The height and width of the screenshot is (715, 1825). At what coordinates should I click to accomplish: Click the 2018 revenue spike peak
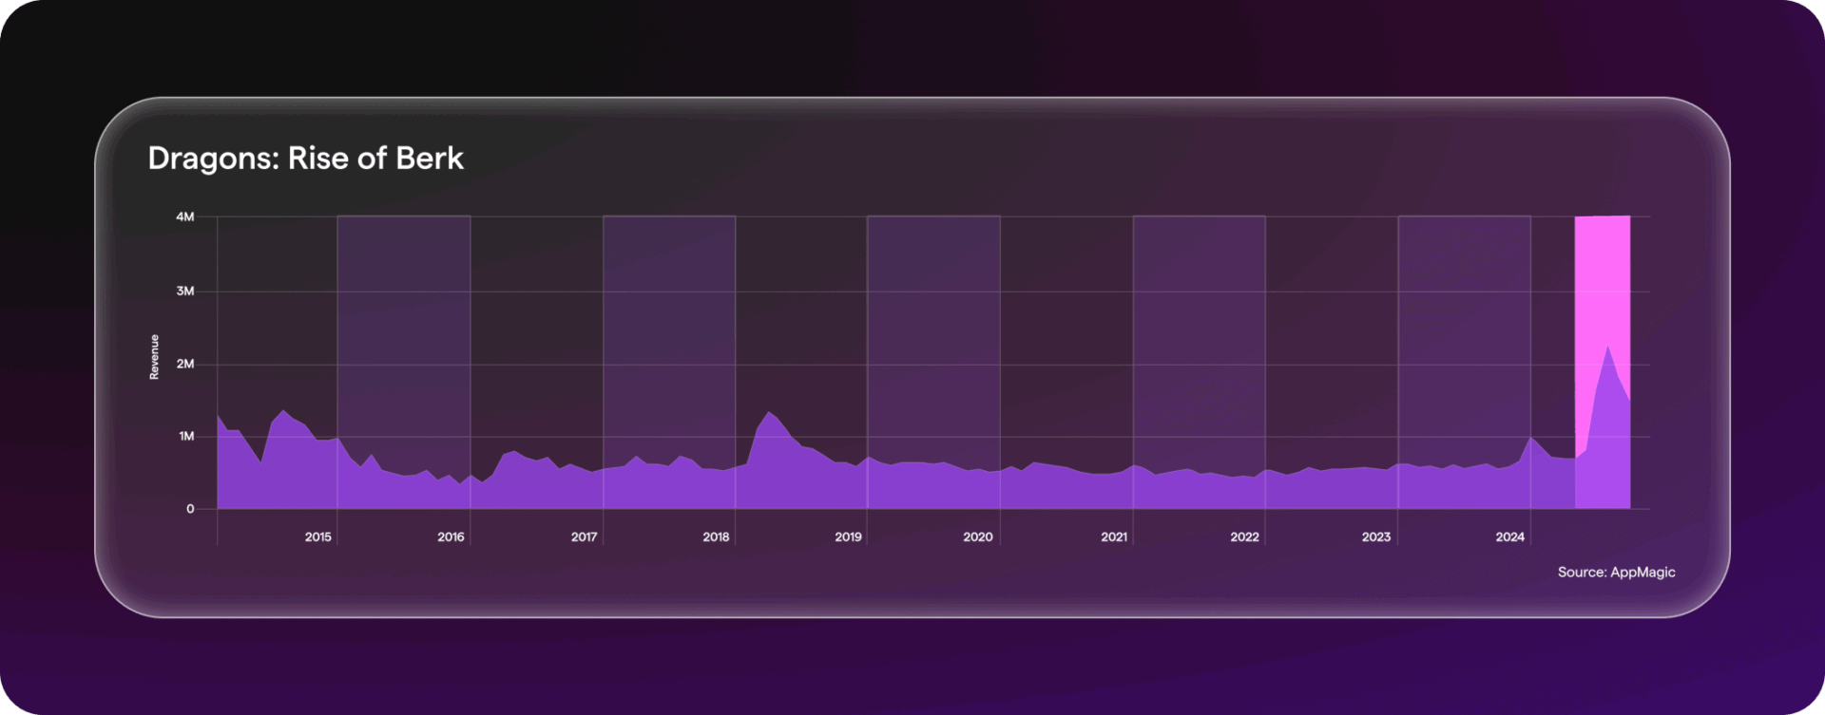(x=769, y=412)
